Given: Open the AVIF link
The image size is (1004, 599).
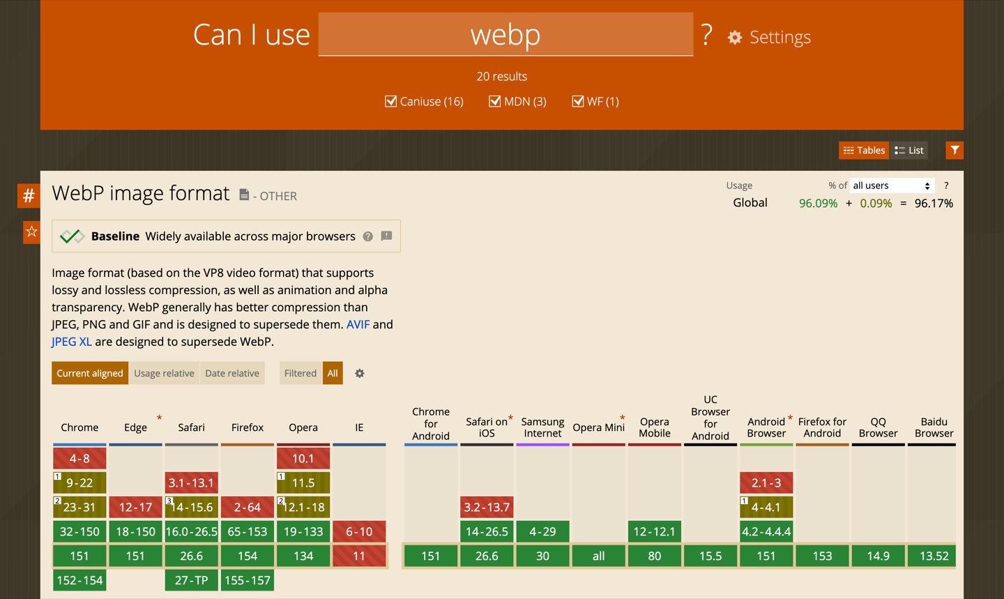Looking at the screenshot, I should 358,324.
